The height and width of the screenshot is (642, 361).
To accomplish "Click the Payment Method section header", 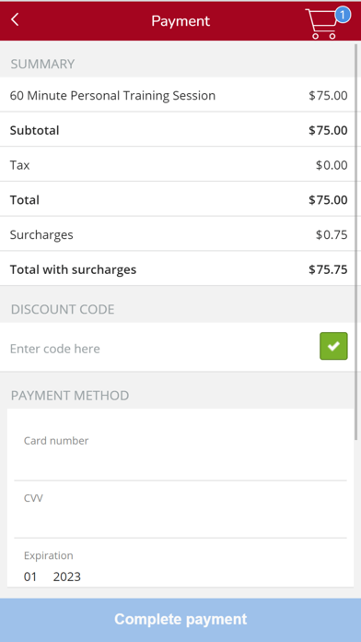I will (x=70, y=396).
